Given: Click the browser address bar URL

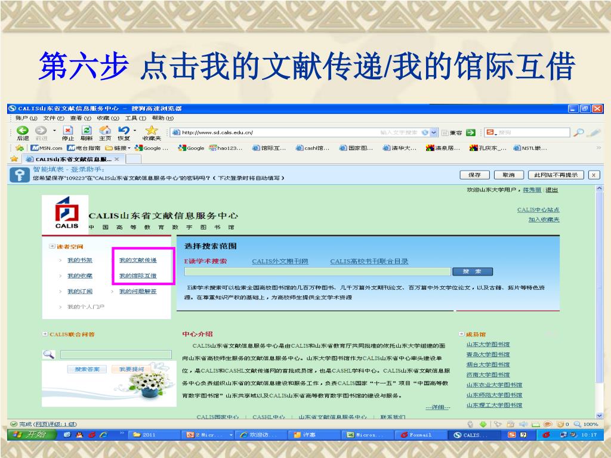Looking at the screenshot, I should [x=217, y=132].
